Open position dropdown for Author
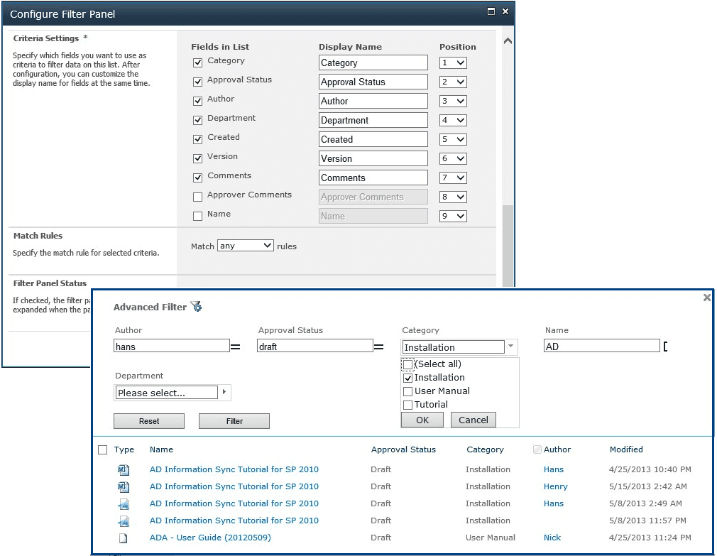The image size is (717, 556). pos(453,101)
